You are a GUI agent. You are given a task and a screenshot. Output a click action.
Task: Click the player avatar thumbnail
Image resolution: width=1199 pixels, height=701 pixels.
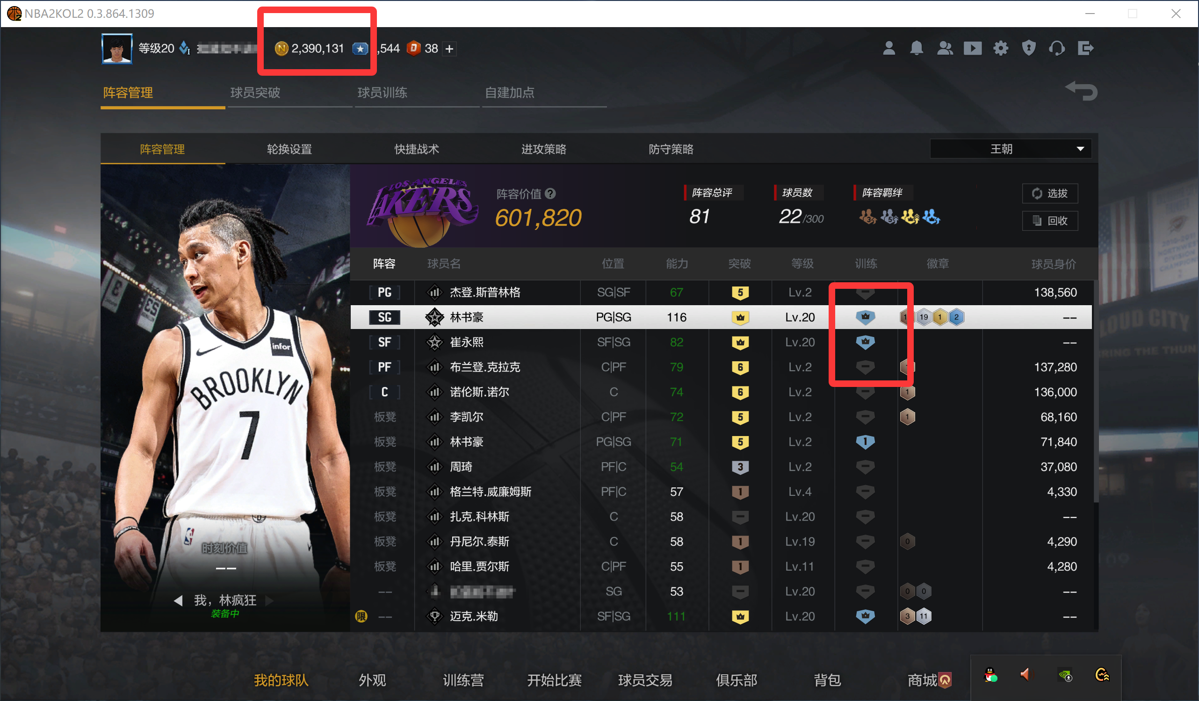(x=116, y=49)
